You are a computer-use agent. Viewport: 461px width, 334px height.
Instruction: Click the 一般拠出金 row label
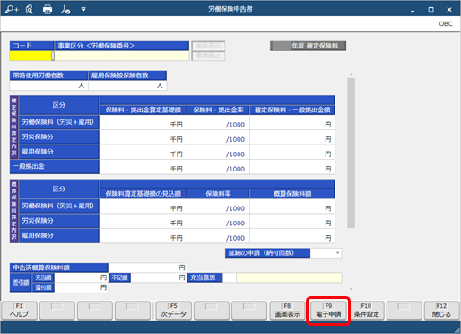(x=55, y=167)
